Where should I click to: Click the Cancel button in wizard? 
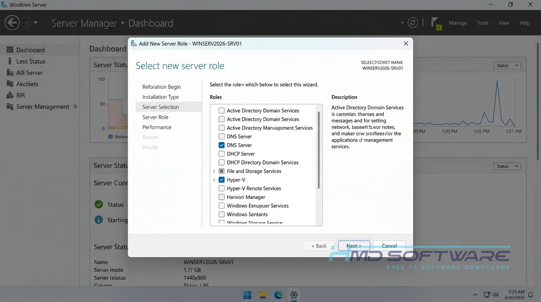pos(389,246)
